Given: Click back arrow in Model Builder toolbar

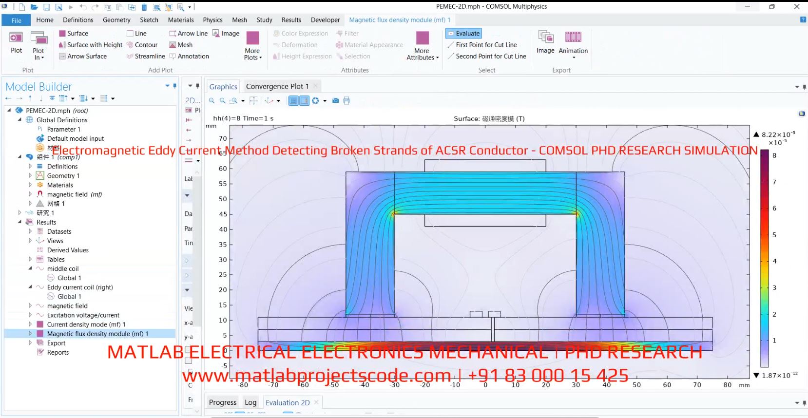Looking at the screenshot, I should click(x=8, y=98).
